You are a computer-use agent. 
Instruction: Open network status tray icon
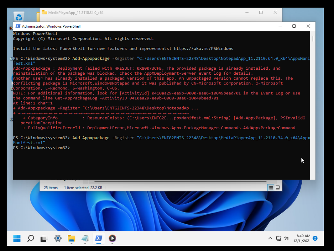pos(279,238)
